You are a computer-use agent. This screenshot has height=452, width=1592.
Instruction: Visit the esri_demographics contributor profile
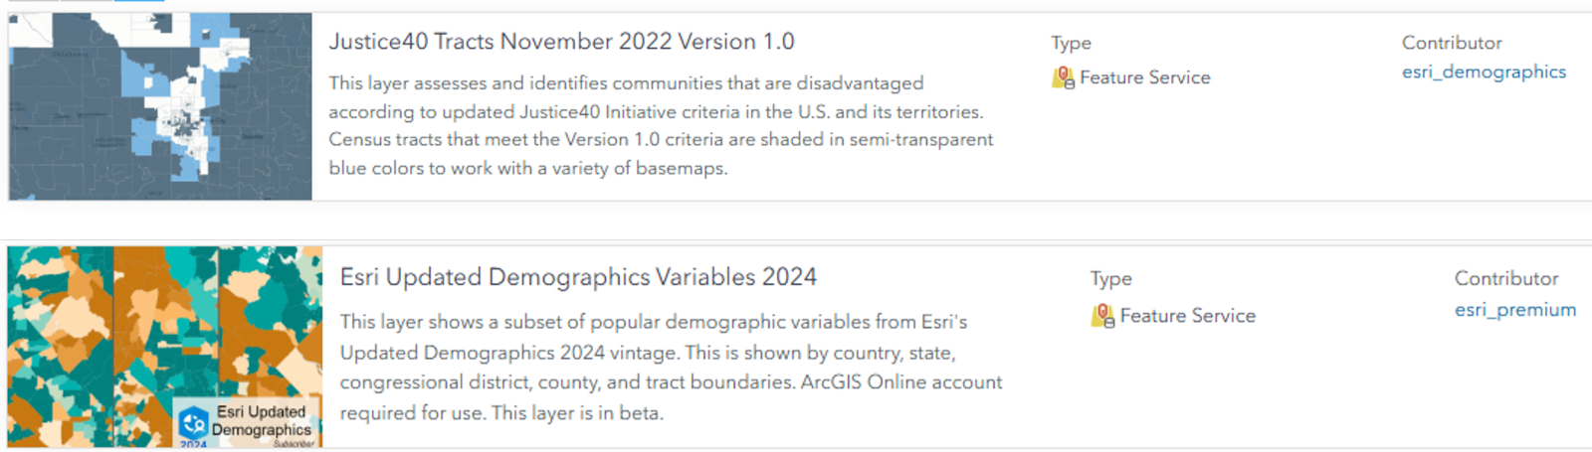coord(1484,72)
